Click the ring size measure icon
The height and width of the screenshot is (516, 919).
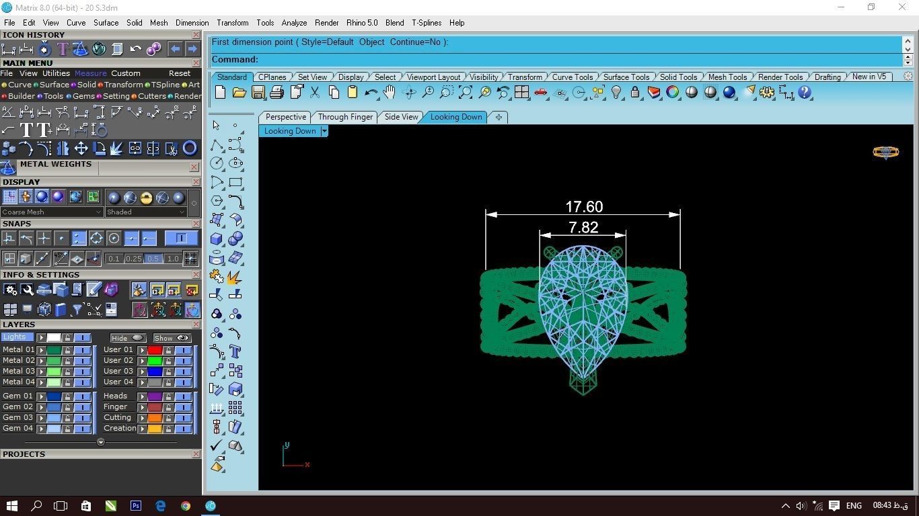point(99,130)
